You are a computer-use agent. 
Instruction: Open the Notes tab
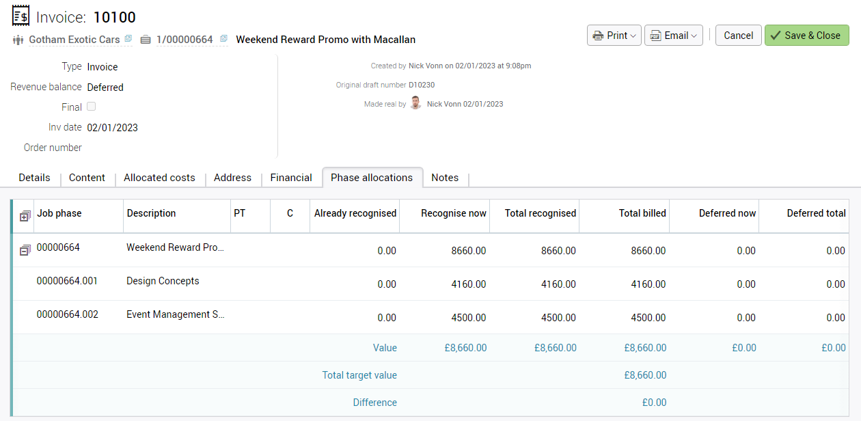click(445, 178)
